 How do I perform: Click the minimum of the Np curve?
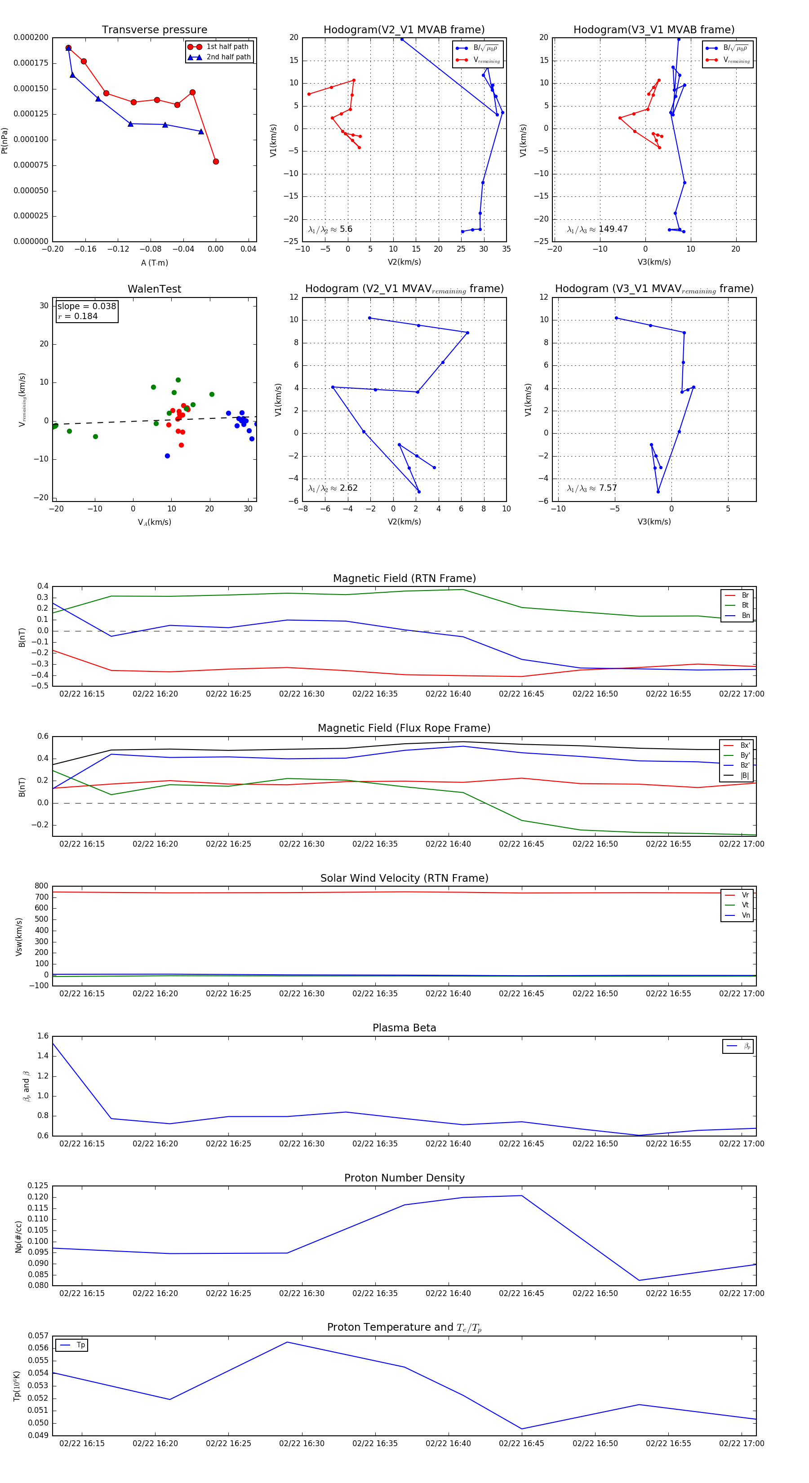coord(639,1280)
